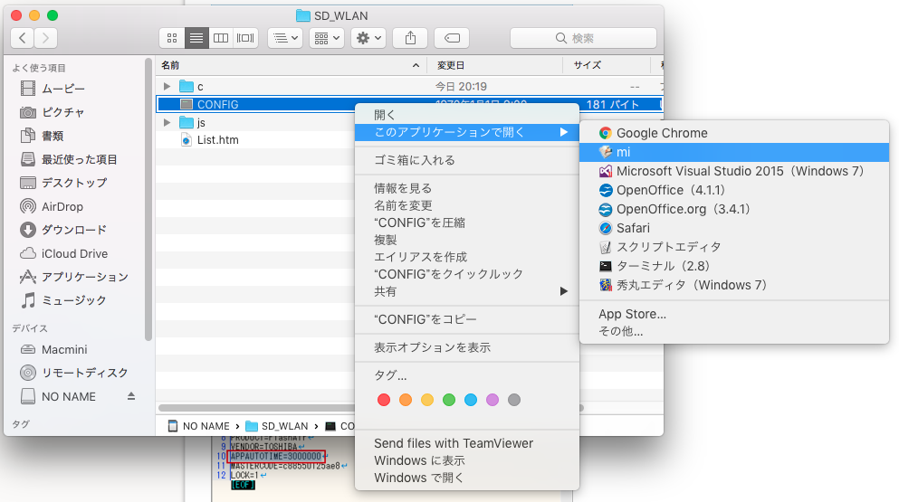899x502 pixels.
Task: Open the gear action menu
Action: point(368,38)
